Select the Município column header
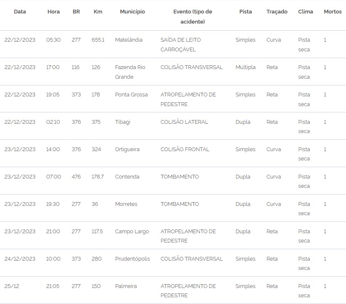 point(132,12)
